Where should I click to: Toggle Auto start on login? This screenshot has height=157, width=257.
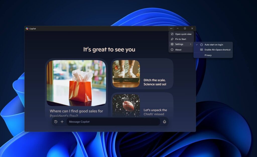point(214,45)
